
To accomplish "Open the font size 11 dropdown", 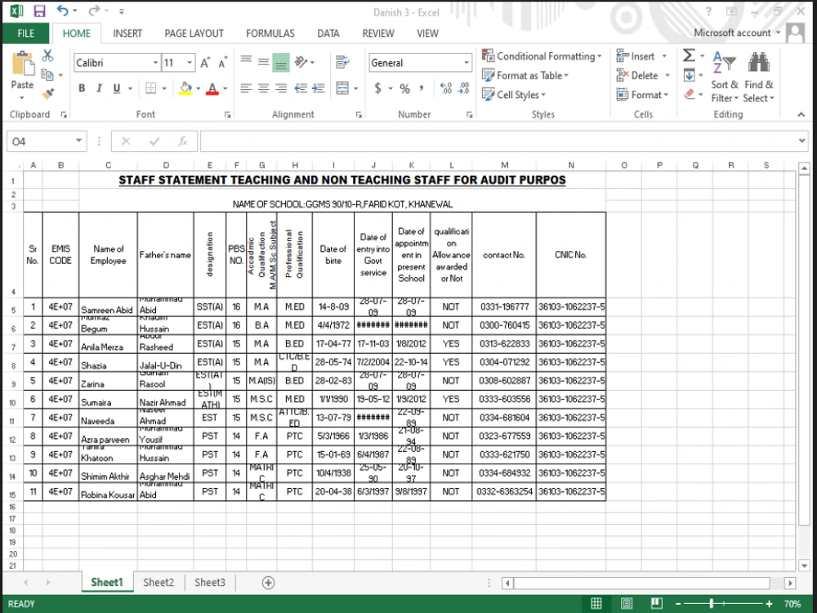I will 190,63.
